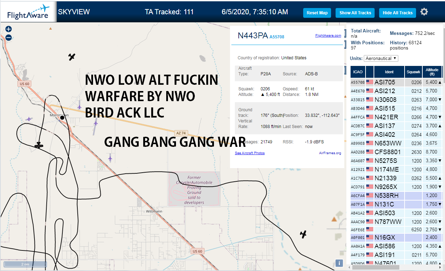Select the N787WW row
Screen dimensions: 445x271
click(397, 222)
